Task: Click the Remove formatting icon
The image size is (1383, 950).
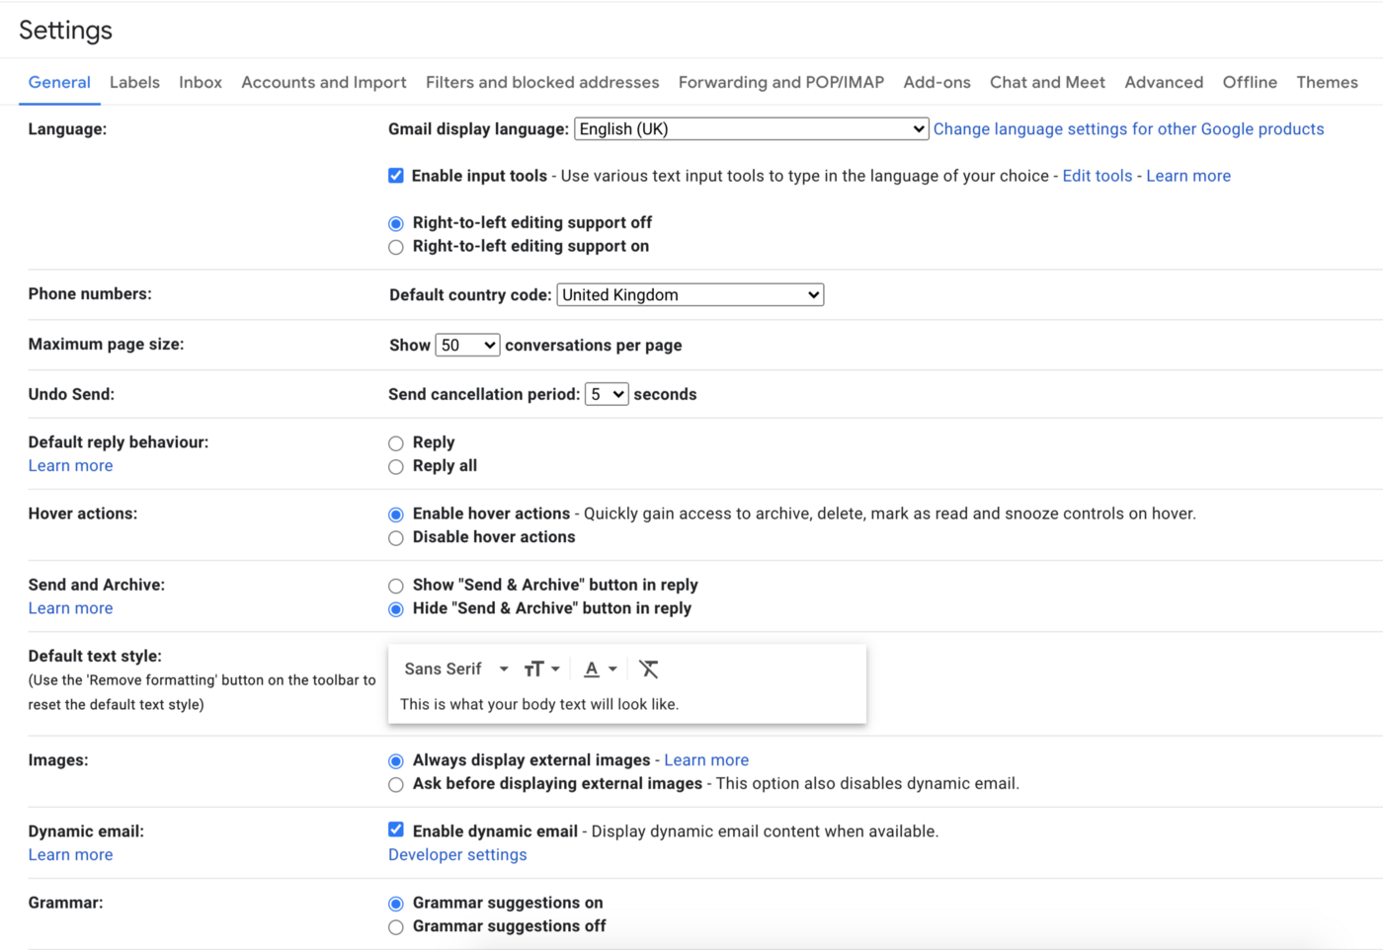Action: pos(648,670)
